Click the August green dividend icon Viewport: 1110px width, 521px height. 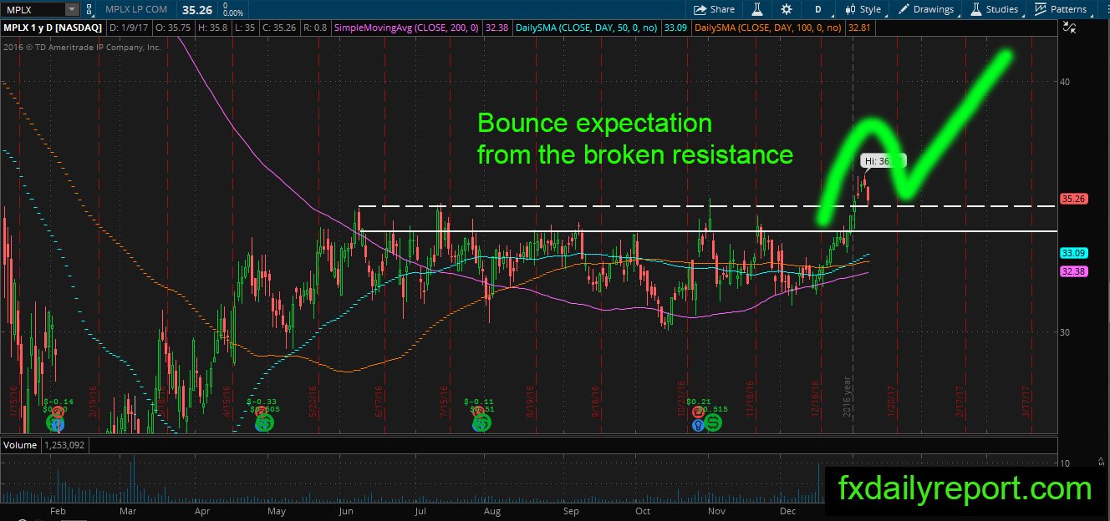(x=481, y=423)
